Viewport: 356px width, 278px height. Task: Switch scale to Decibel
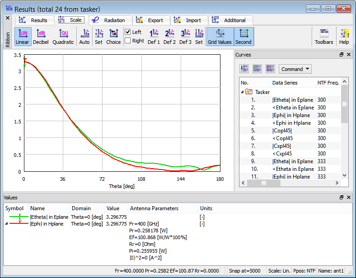pyautogui.click(x=41, y=37)
